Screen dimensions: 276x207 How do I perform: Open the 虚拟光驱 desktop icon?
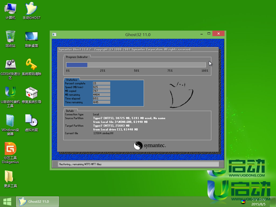(31, 123)
